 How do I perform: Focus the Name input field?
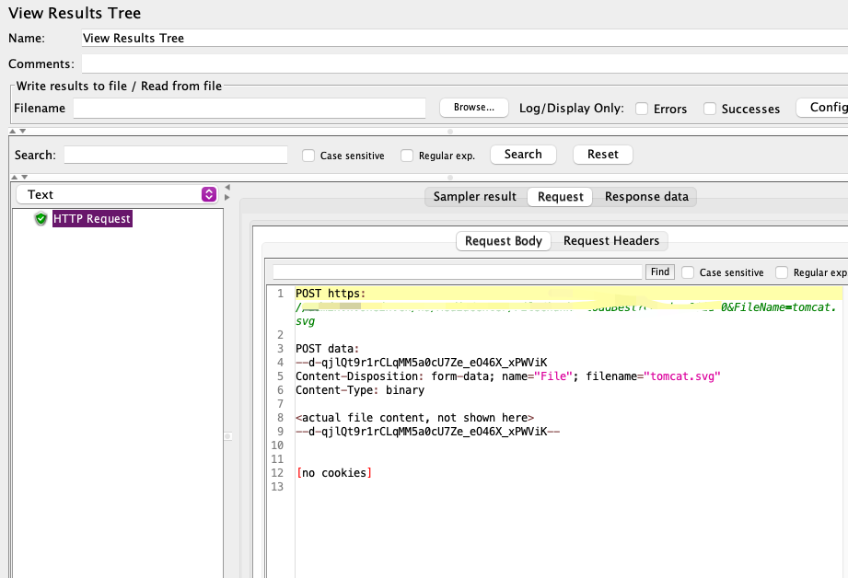(465, 38)
